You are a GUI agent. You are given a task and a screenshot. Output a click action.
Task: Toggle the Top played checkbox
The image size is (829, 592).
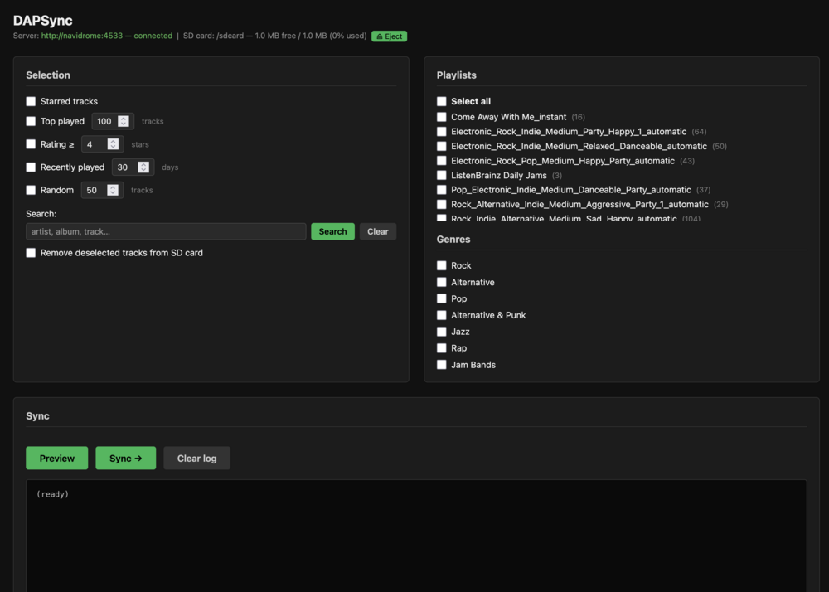coord(31,121)
